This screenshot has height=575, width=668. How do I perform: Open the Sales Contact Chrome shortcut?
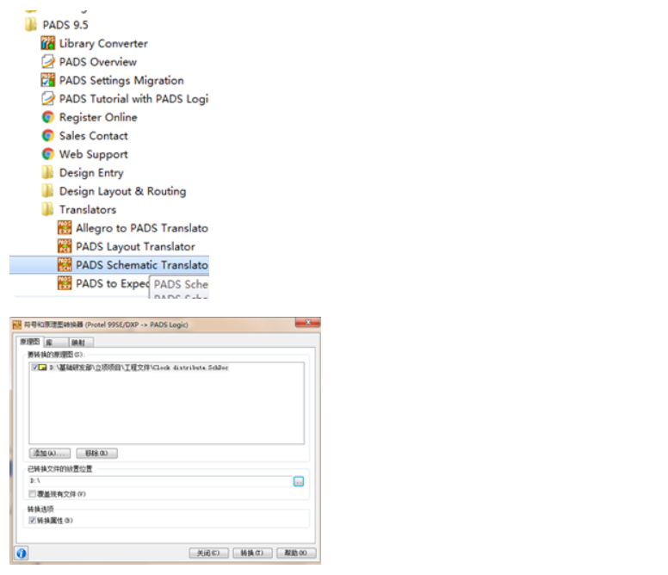[x=47, y=135]
